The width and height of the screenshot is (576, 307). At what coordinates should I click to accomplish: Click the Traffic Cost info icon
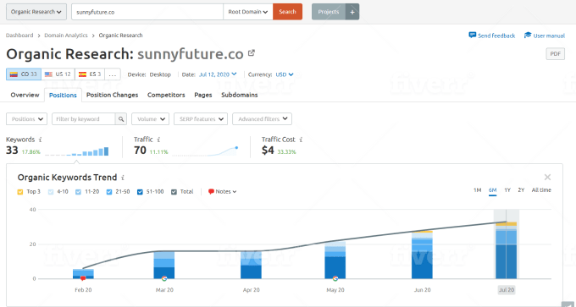coord(301,140)
